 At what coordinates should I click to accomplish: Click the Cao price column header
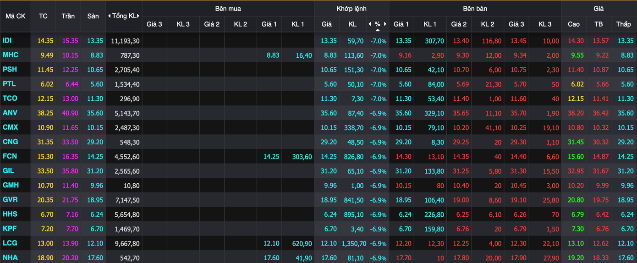tap(573, 24)
